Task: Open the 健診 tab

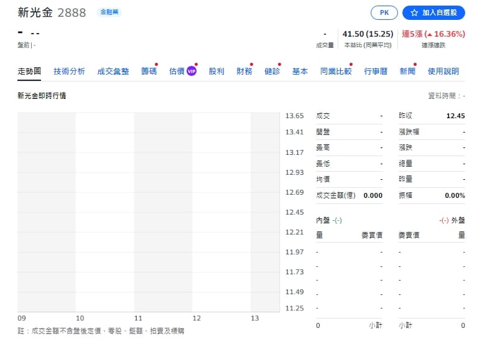Action: tap(272, 71)
